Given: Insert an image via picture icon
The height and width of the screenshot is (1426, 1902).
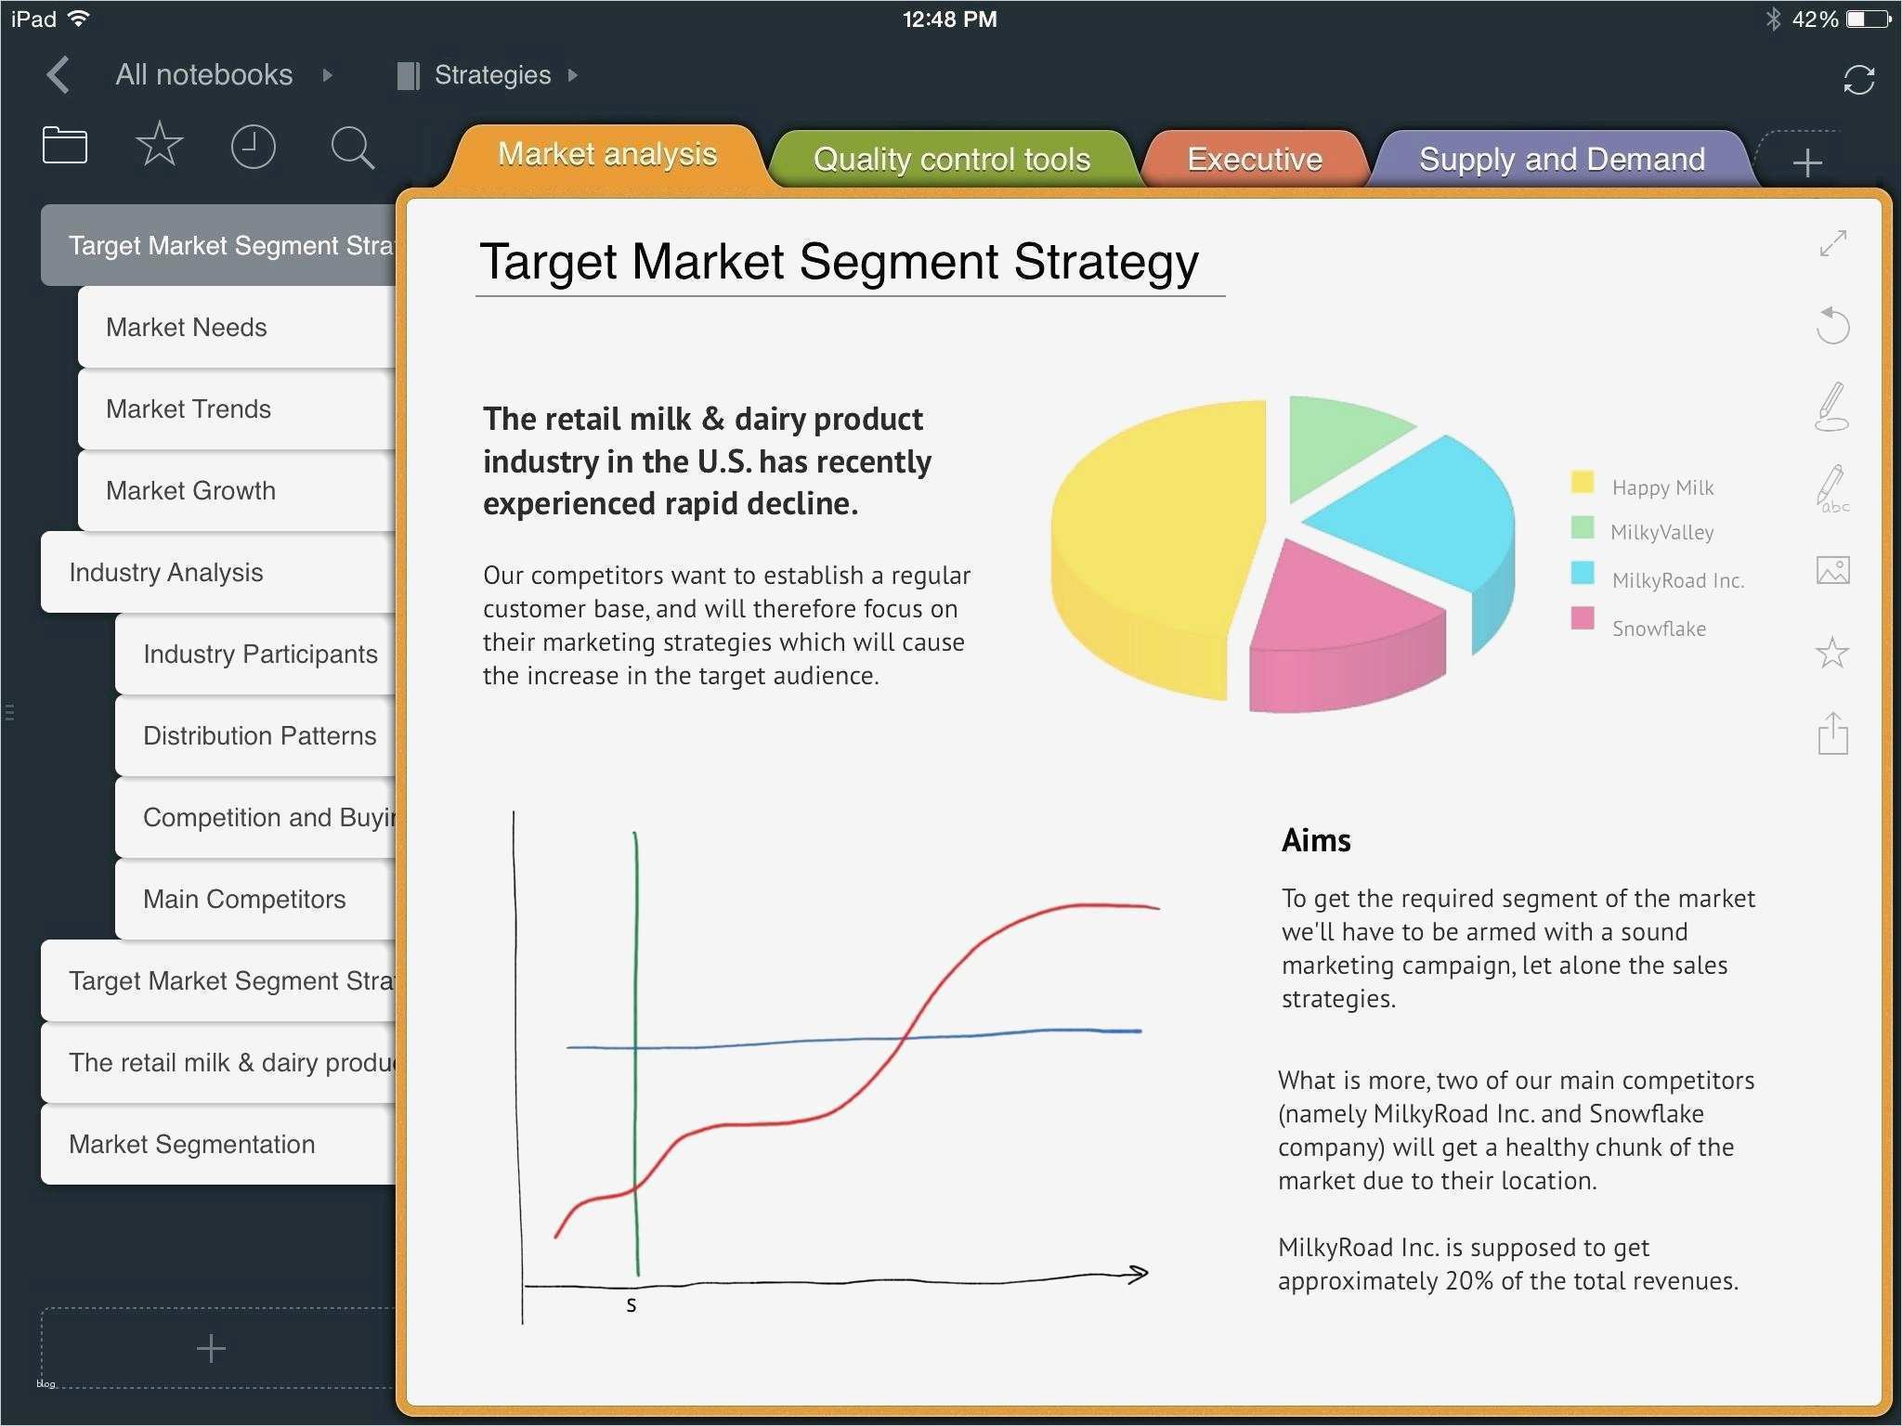Looking at the screenshot, I should tap(1832, 570).
